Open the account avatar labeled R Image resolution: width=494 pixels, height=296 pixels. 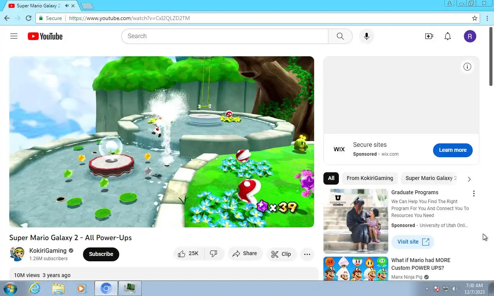470,36
